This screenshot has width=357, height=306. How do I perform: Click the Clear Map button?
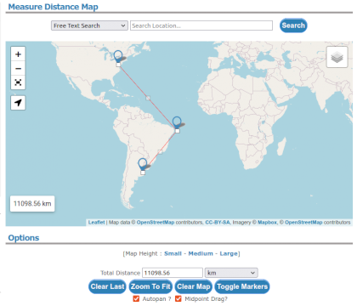194,286
